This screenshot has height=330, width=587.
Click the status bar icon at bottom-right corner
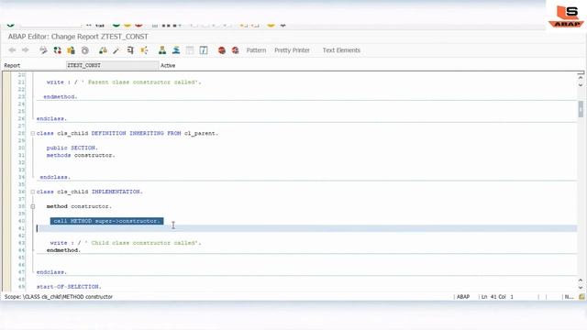(581, 297)
